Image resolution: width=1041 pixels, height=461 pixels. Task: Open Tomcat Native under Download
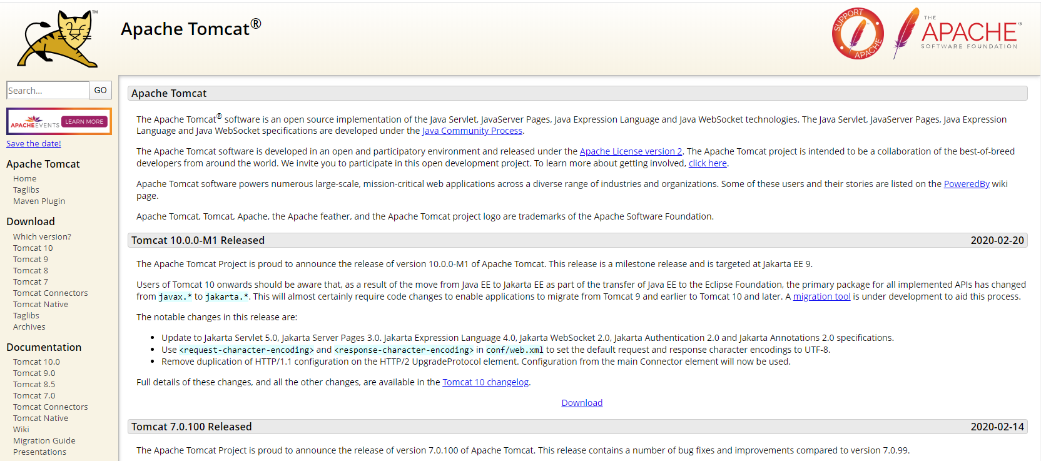41,304
